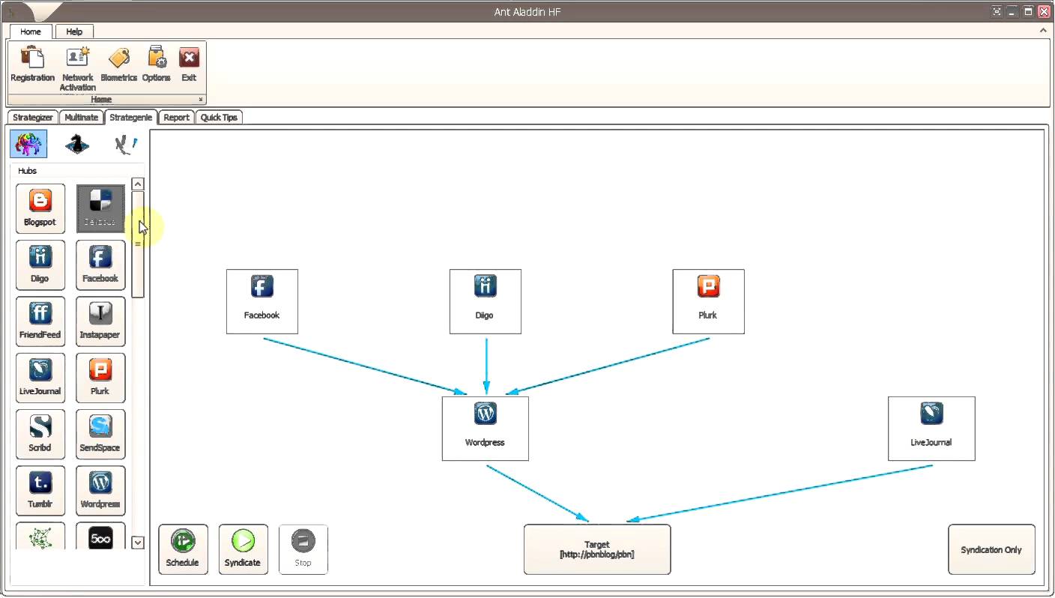Pick the green network hub at list bottom

click(x=40, y=537)
